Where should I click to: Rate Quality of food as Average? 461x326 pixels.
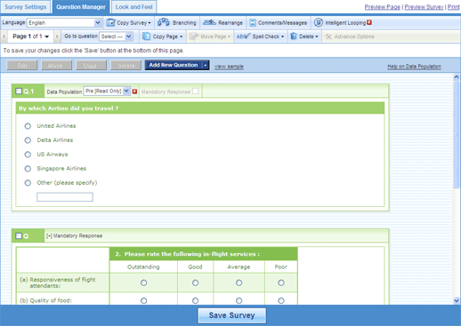(x=239, y=300)
